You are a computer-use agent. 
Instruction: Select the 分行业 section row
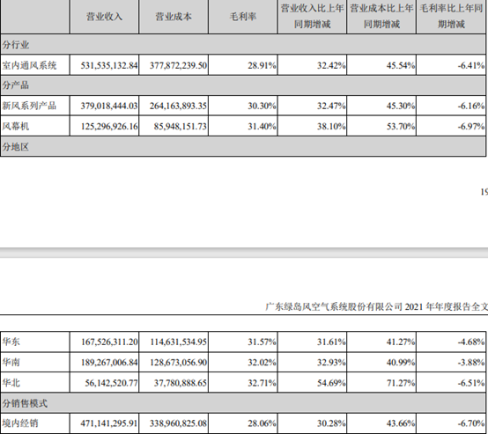coord(243,45)
